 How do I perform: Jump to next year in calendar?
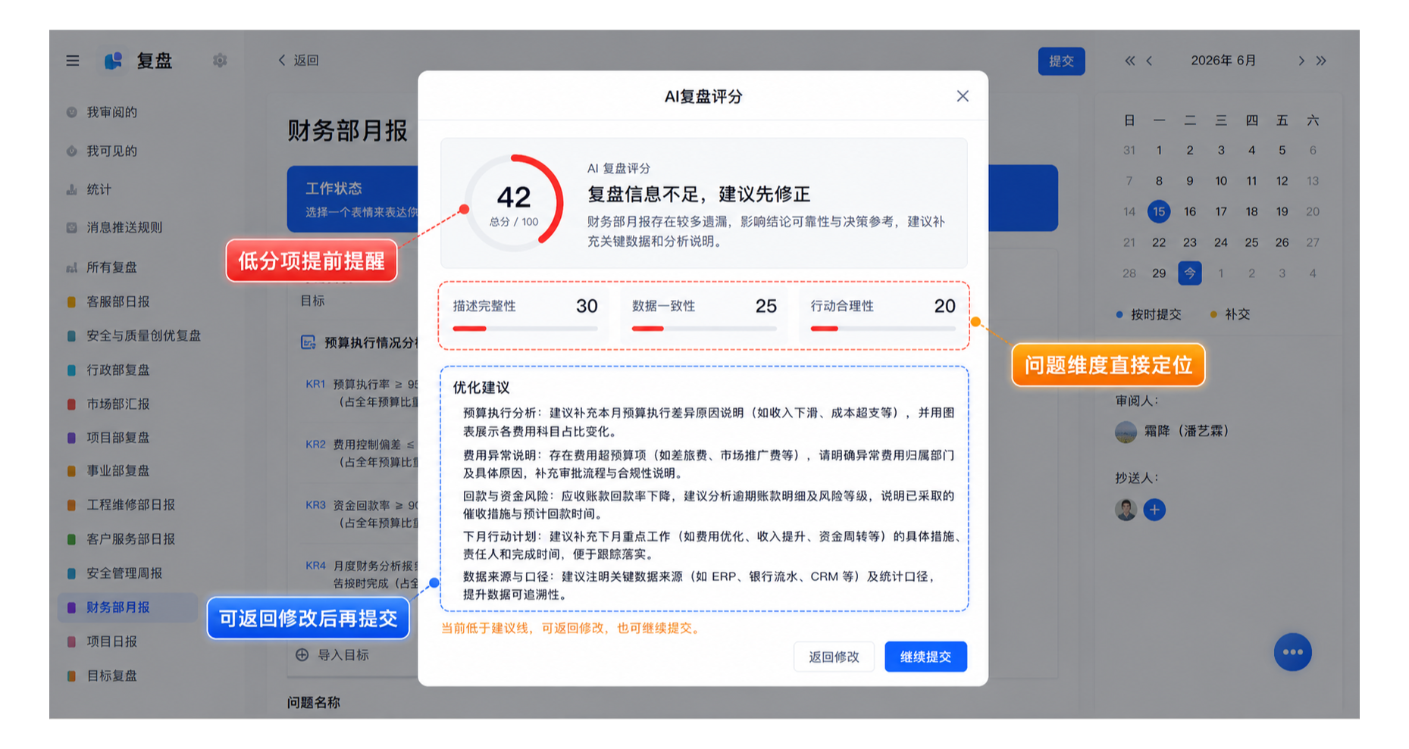[x=1321, y=61]
